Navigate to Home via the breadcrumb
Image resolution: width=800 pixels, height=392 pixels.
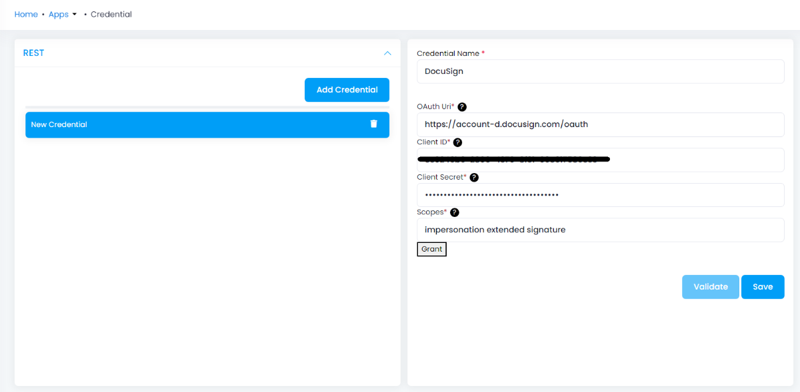point(26,14)
